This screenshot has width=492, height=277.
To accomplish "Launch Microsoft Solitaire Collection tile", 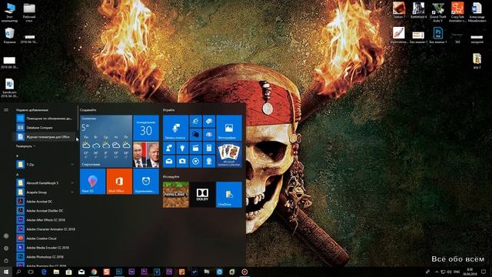I will click(x=229, y=155).
